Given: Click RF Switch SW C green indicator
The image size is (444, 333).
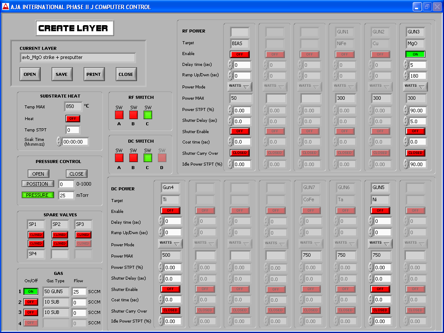Looking at the screenshot, I should coord(148,115).
